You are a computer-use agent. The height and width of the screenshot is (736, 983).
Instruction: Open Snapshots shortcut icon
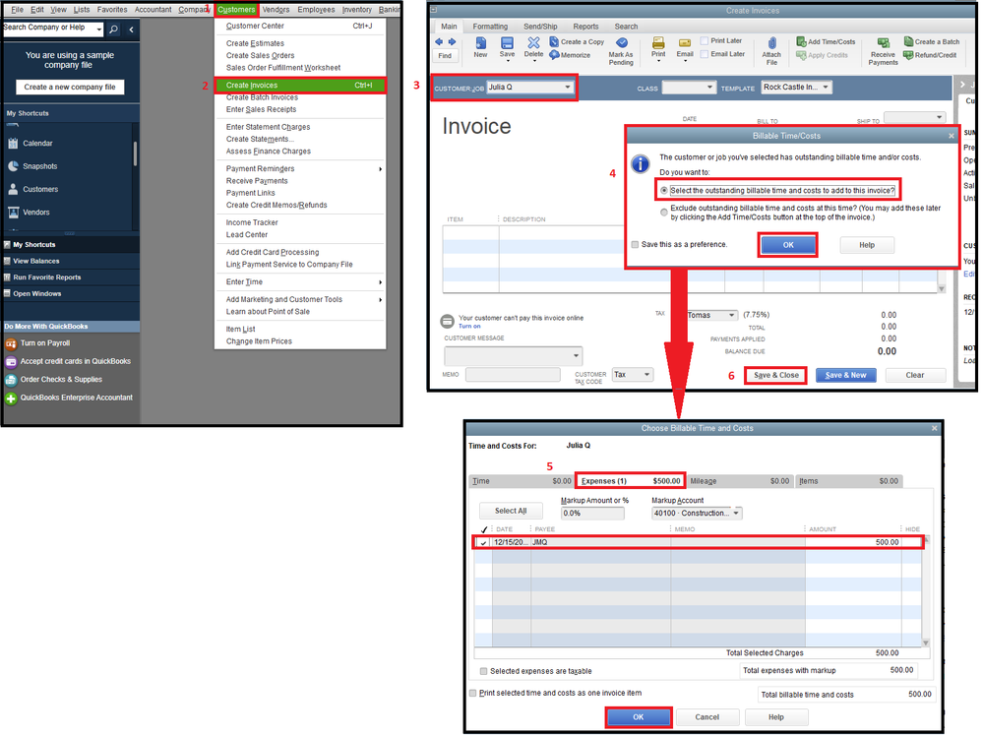pyautogui.click(x=13, y=166)
